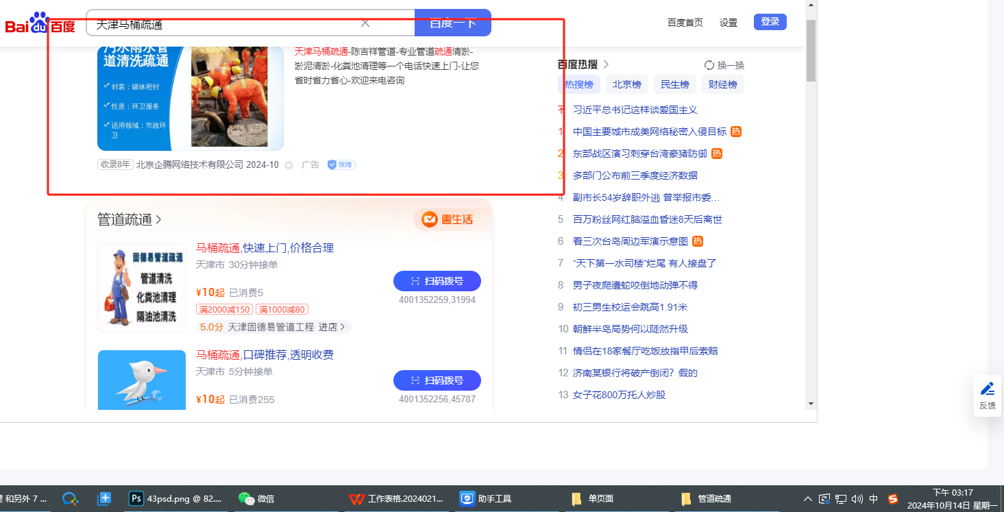
Task: Click the Baidu logo
Action: pyautogui.click(x=40, y=25)
